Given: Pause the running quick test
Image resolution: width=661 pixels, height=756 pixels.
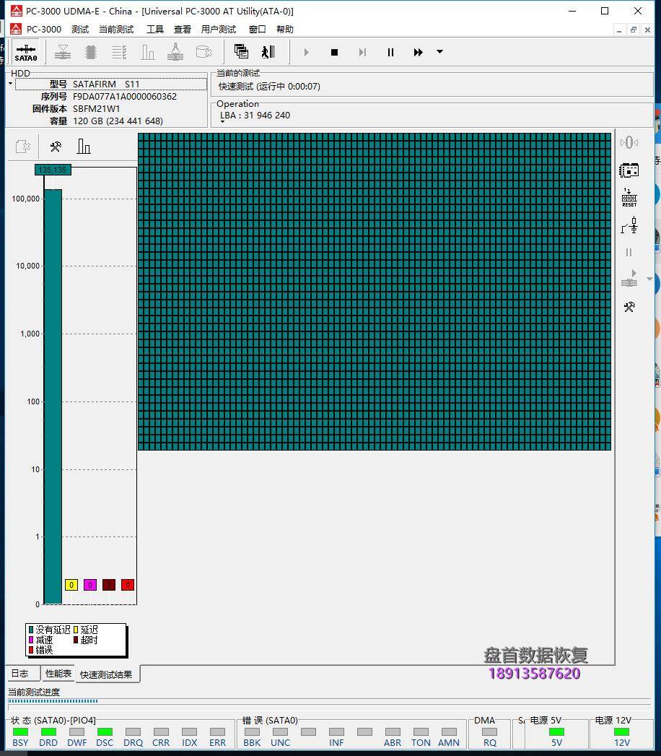Looking at the screenshot, I should coord(390,52).
